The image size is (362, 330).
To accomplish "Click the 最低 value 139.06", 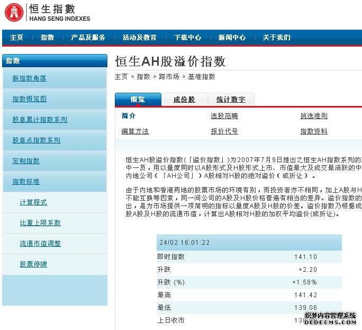I will 305,308.
